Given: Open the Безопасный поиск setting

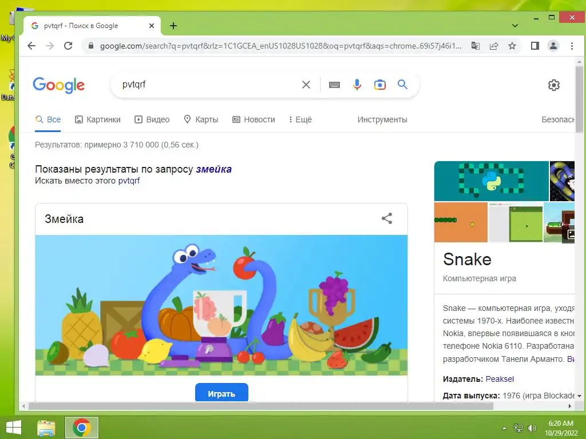Looking at the screenshot, I should [558, 120].
